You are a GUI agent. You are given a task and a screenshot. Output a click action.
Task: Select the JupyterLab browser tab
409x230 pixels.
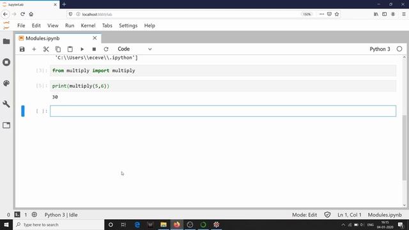pos(29,4)
